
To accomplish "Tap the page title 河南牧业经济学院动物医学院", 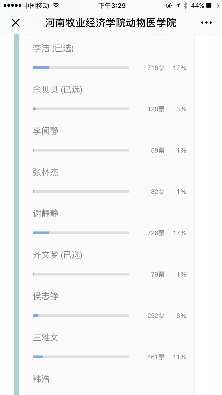I will (111, 23).
